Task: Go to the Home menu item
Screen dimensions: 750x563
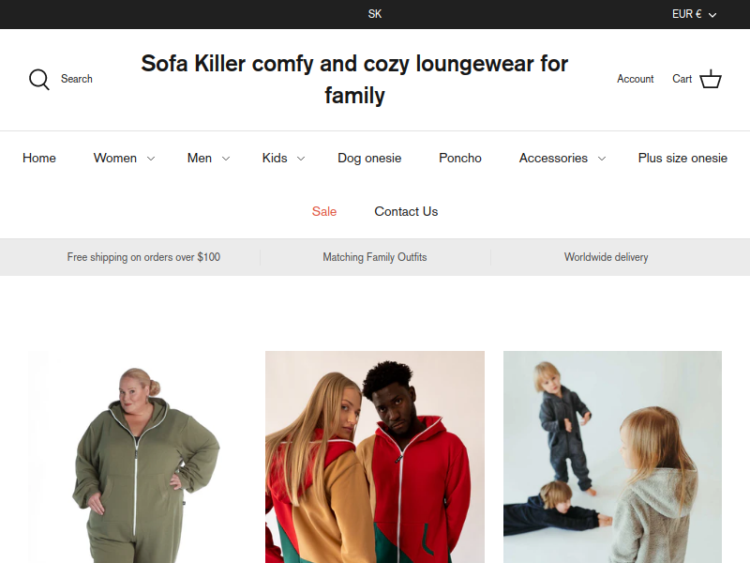Action: point(39,158)
